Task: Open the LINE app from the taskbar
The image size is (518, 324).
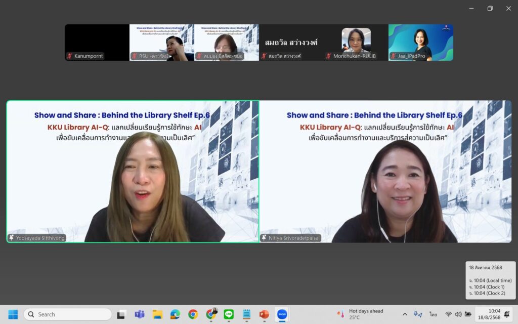Action: click(x=229, y=314)
